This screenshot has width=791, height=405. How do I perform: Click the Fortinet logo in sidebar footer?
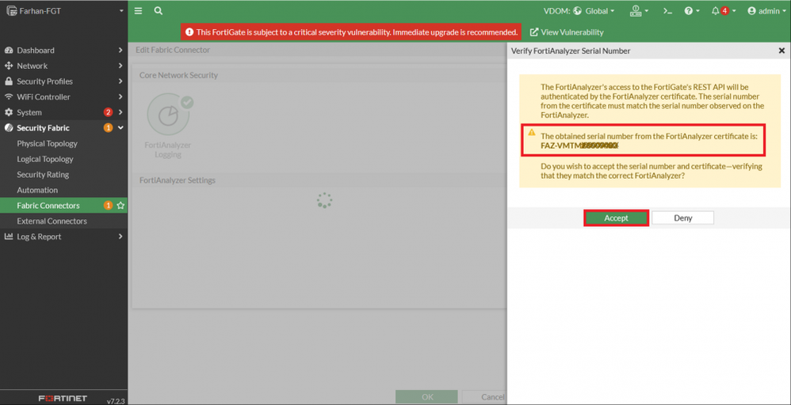point(63,398)
